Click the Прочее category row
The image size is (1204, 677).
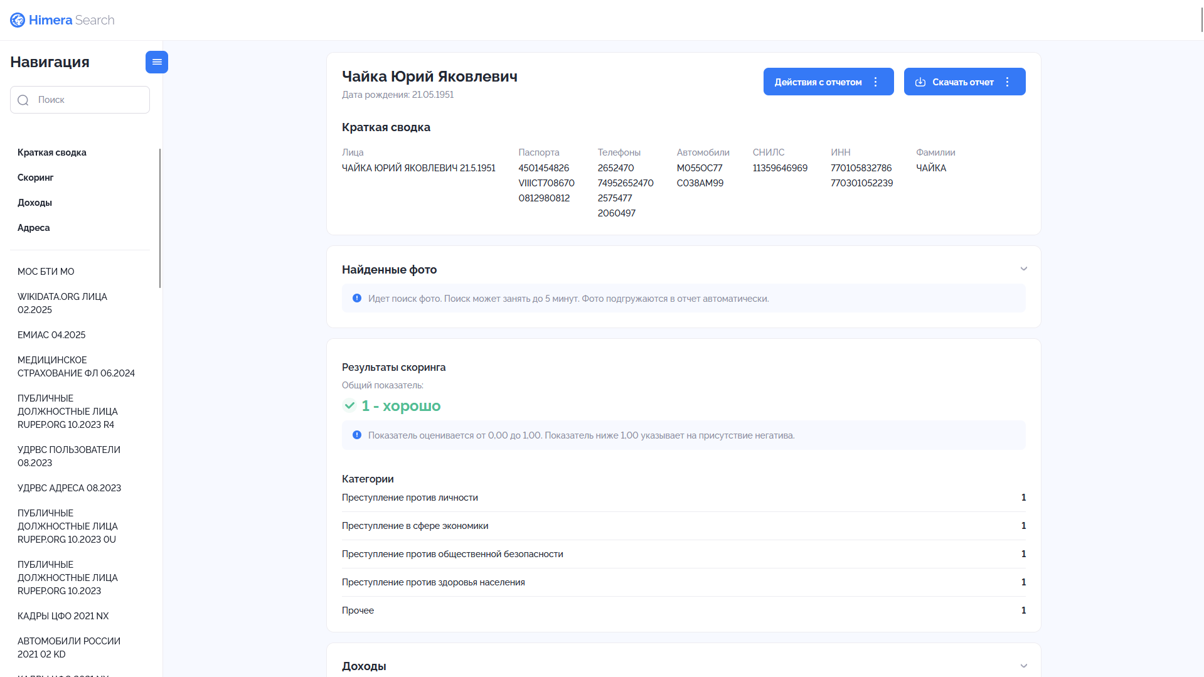pos(684,610)
